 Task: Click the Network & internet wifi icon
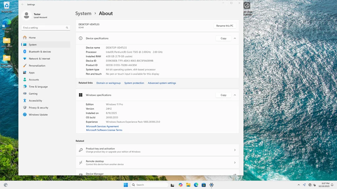25,58
